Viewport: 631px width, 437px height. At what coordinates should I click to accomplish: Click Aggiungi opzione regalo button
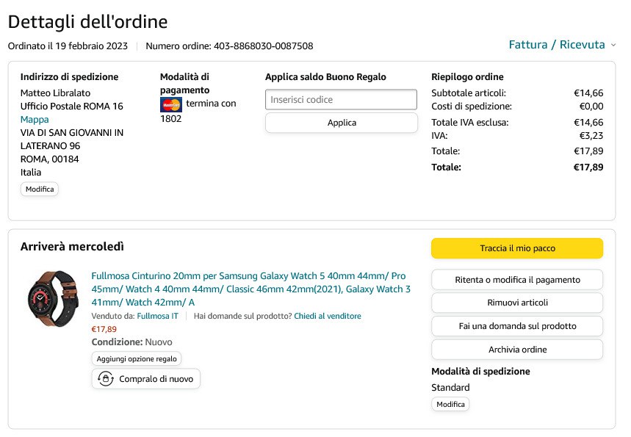[x=137, y=359]
